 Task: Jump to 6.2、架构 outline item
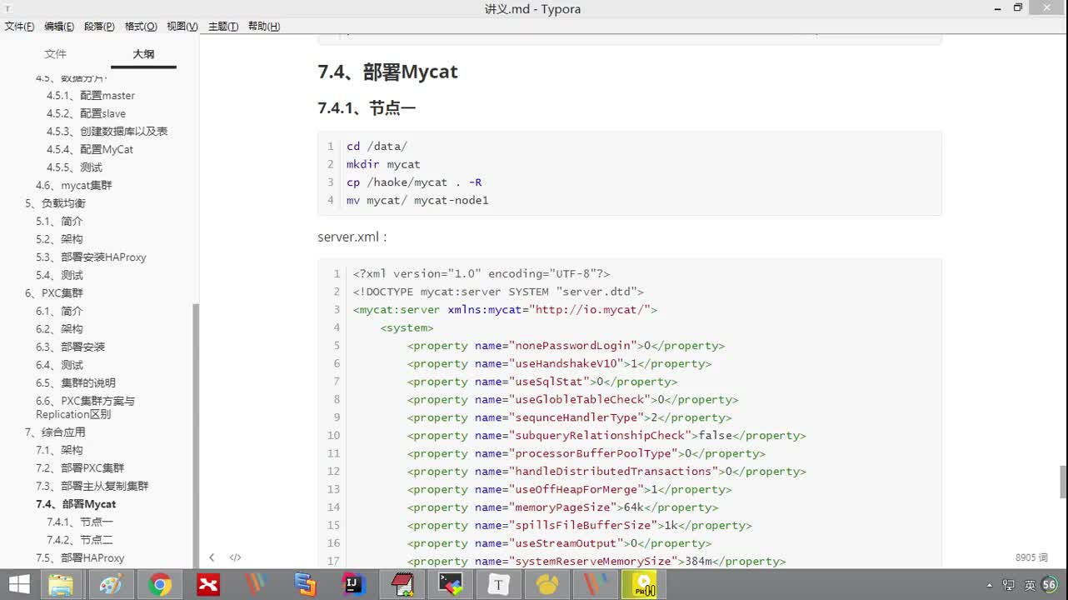coord(59,329)
